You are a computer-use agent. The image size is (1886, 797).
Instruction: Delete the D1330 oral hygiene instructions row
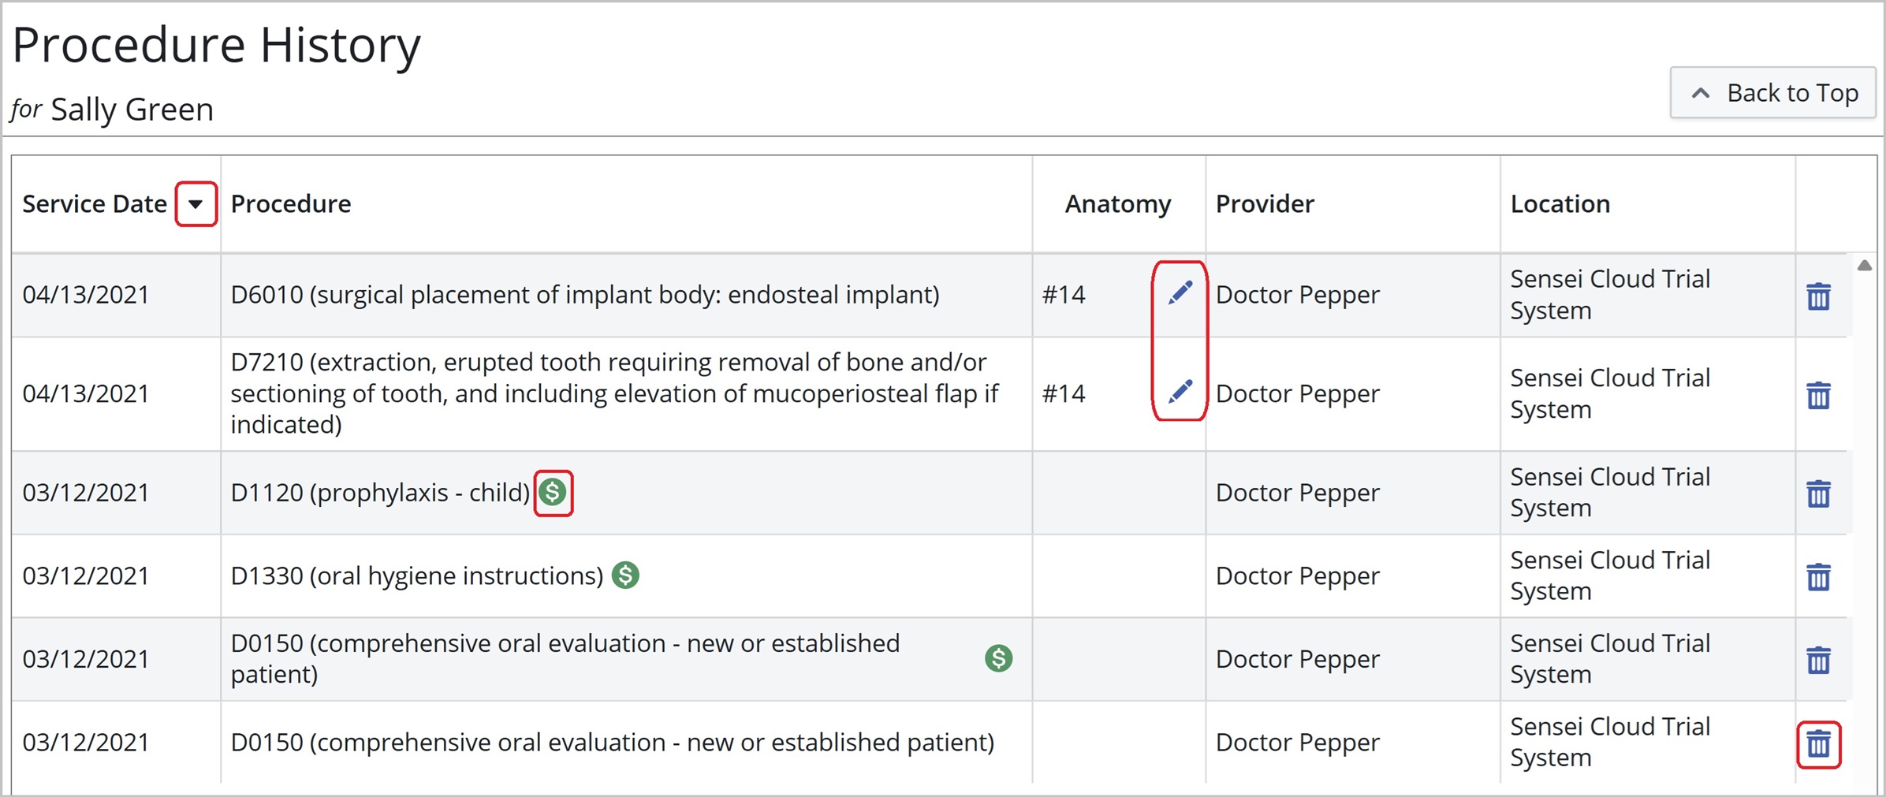[1818, 577]
